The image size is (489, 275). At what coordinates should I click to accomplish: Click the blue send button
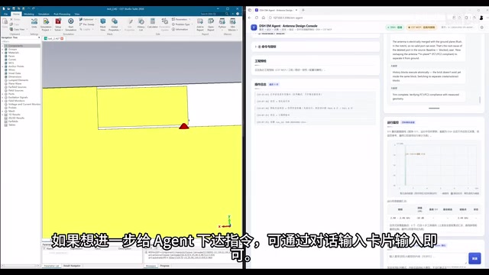coord(474,258)
